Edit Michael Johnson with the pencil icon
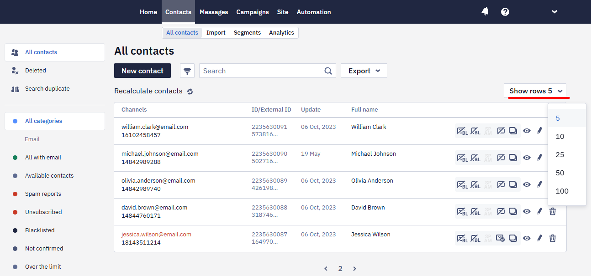This screenshot has width=591, height=276. pos(539,158)
